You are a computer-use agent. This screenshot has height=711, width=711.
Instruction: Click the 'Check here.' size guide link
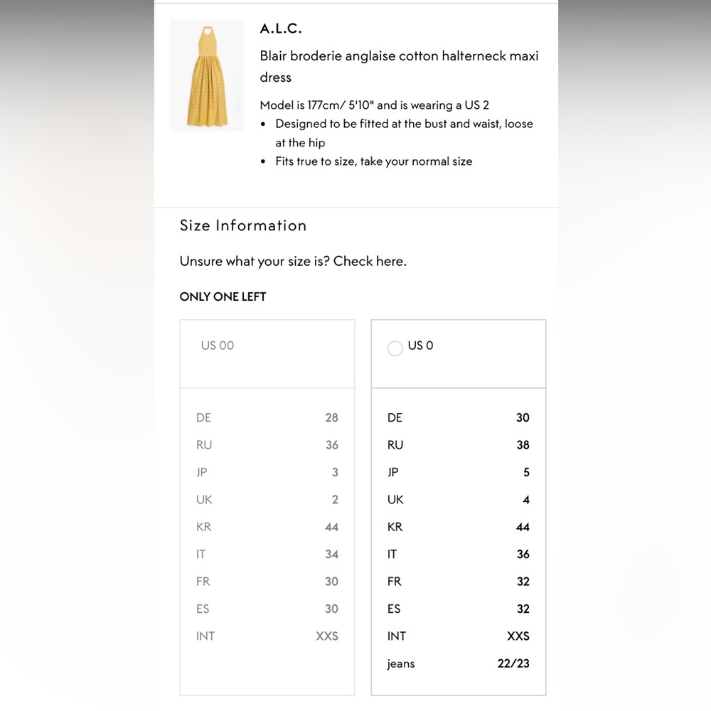point(370,261)
